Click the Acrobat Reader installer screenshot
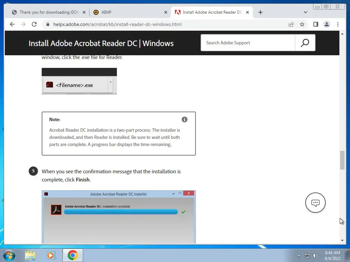This screenshot has width=350, height=262. 119,217
